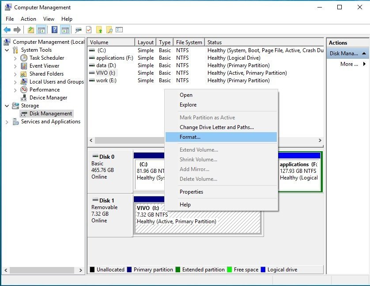
Task: Open the View menu
Action: click(x=49, y=19)
